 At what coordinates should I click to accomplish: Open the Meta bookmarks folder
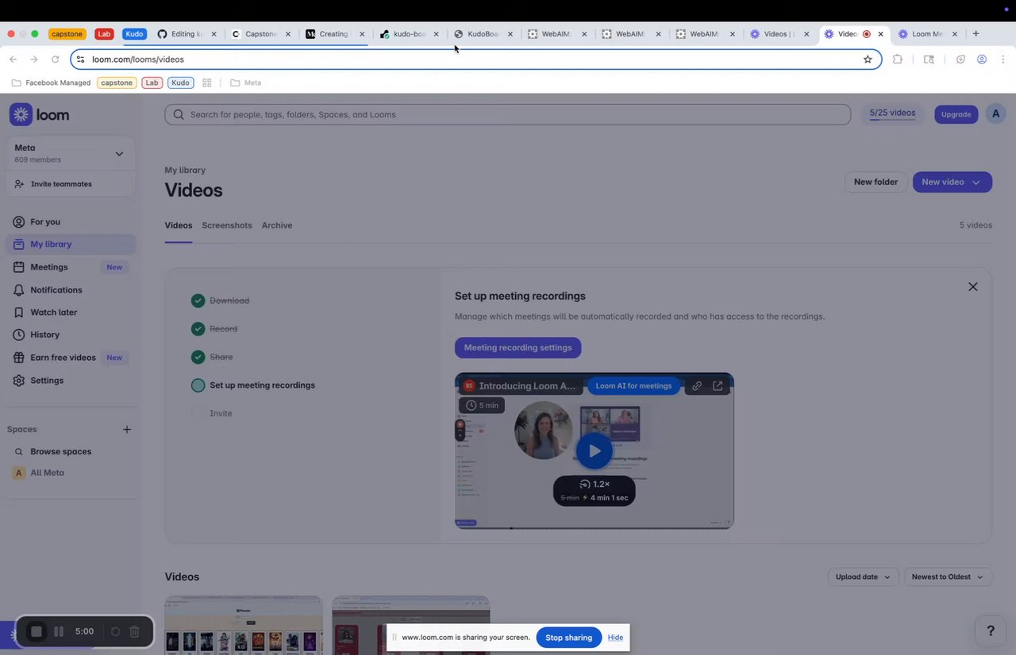[245, 82]
